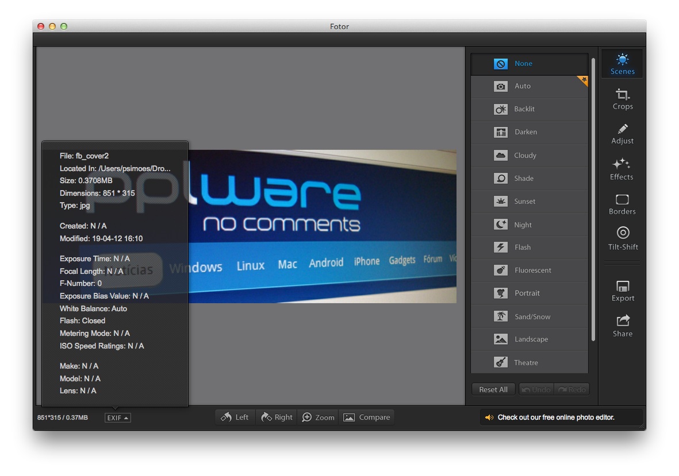Image resolution: width=679 pixels, height=476 pixels.
Task: Pick the Fluorescent scene icon
Action: pyautogui.click(x=501, y=270)
